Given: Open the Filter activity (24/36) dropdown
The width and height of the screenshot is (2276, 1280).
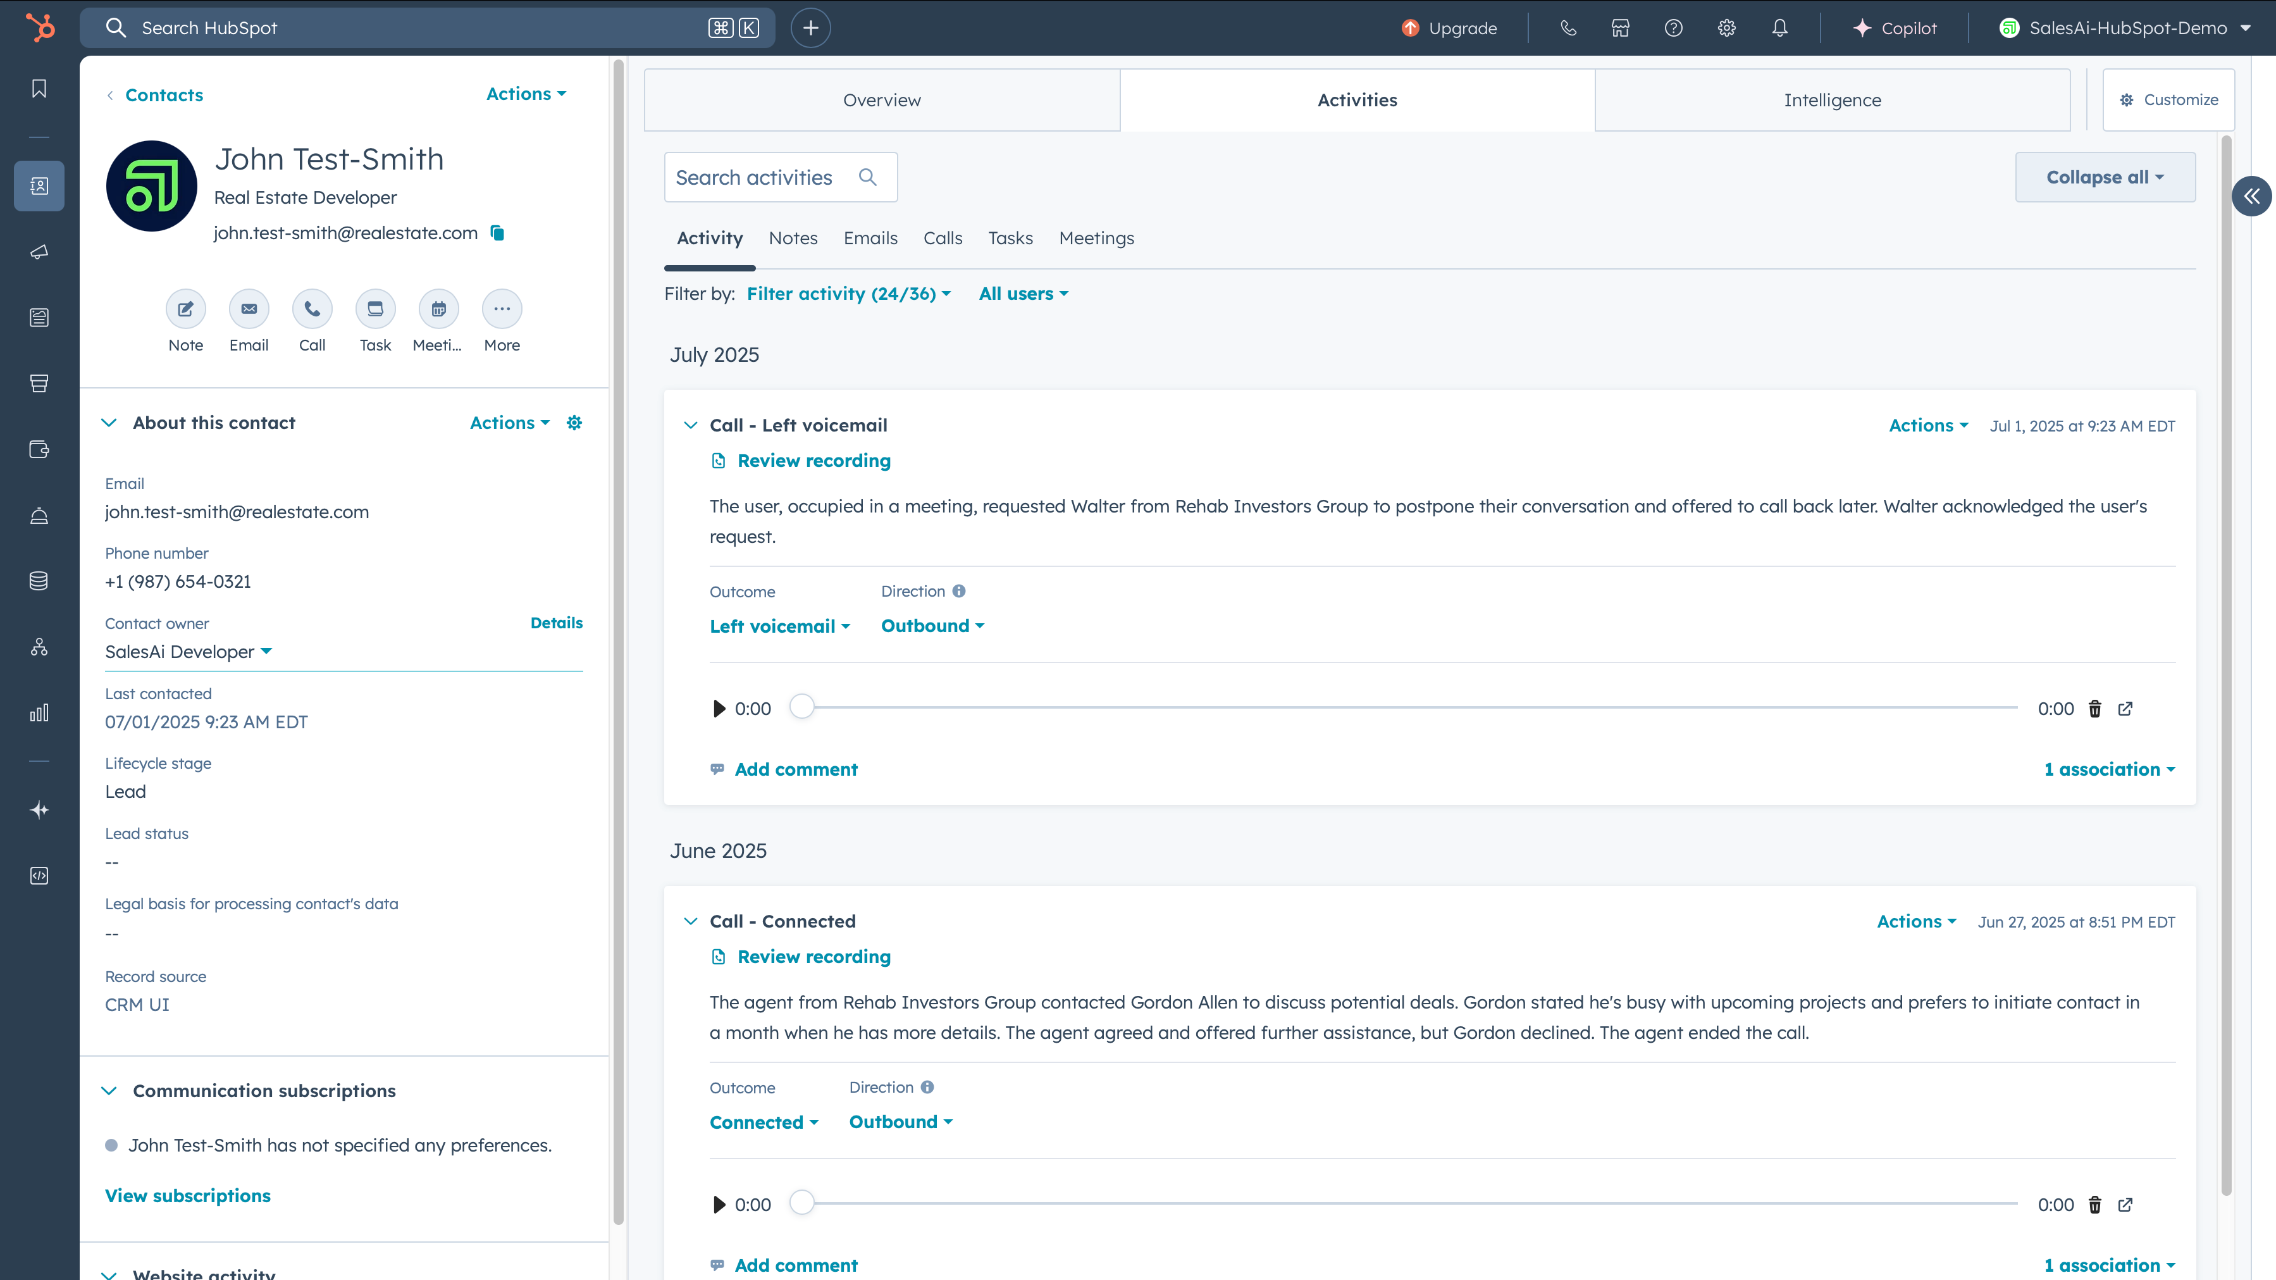Looking at the screenshot, I should pyautogui.click(x=848, y=294).
